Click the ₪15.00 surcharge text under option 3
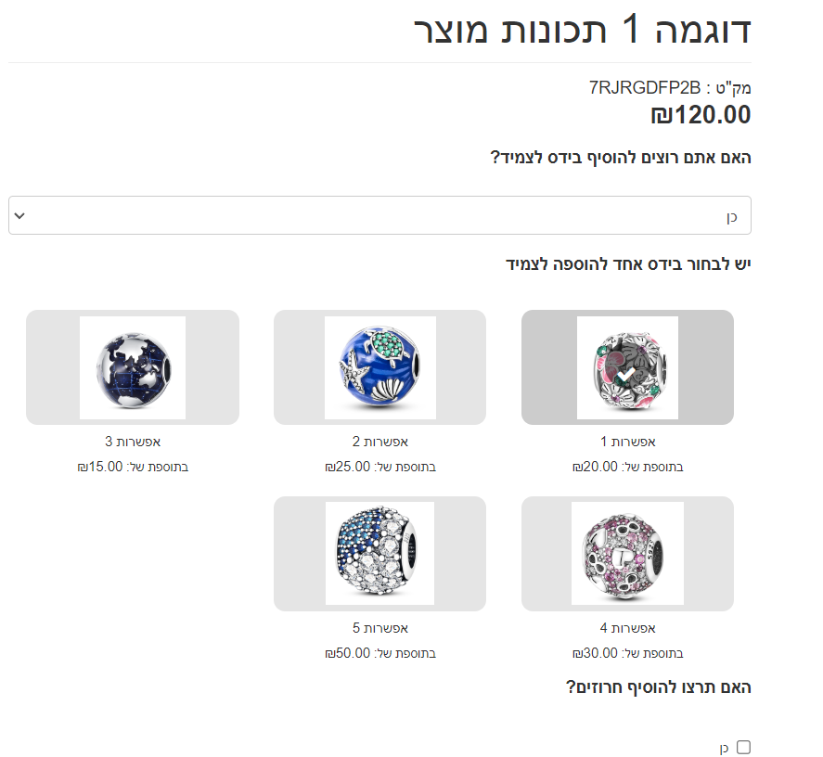The width and height of the screenshot is (823, 757). pos(99,467)
